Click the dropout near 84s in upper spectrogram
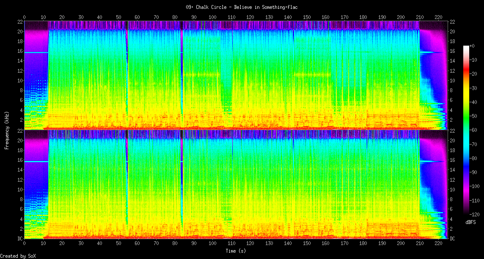 182,76
